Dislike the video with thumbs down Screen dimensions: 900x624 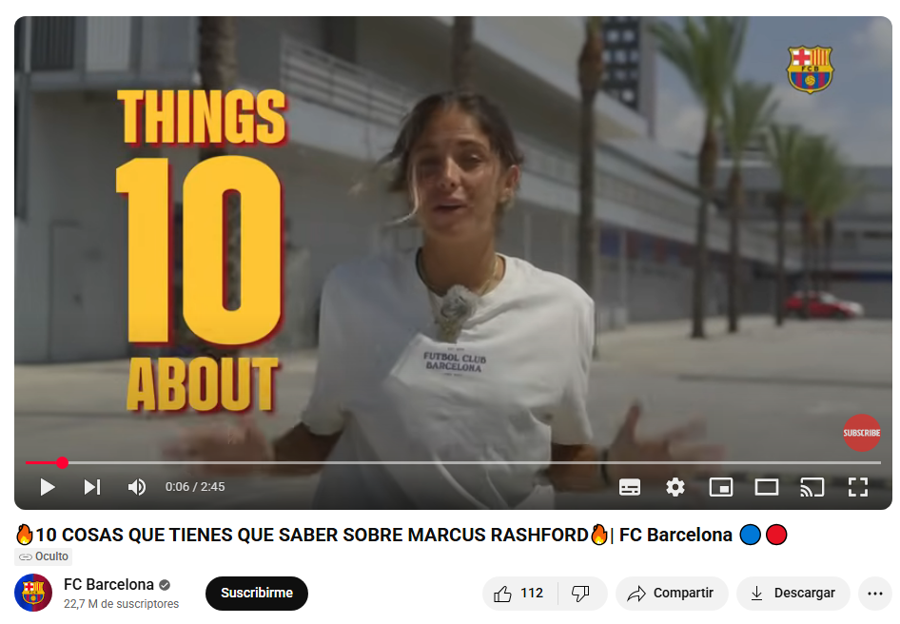[x=581, y=594]
